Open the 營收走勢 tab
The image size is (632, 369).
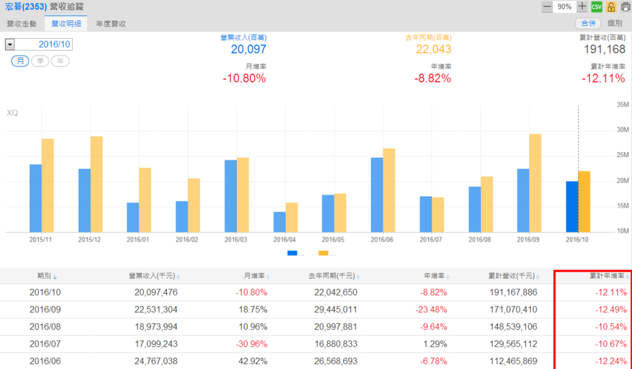22,24
